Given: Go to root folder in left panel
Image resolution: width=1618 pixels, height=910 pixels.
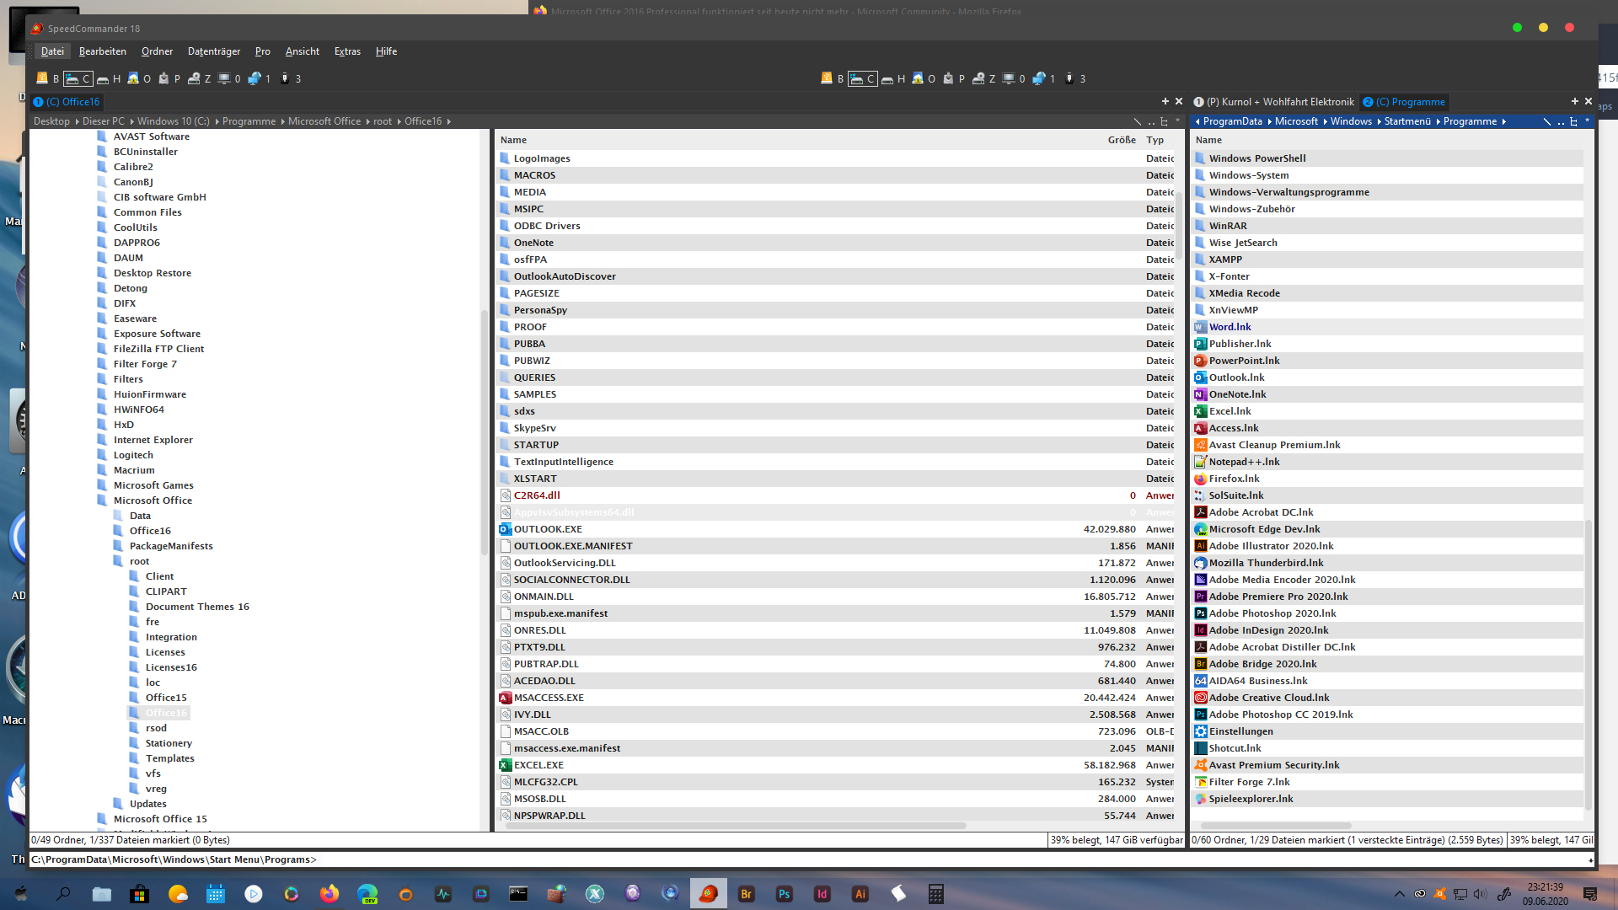Looking at the screenshot, I should click(x=1137, y=121).
